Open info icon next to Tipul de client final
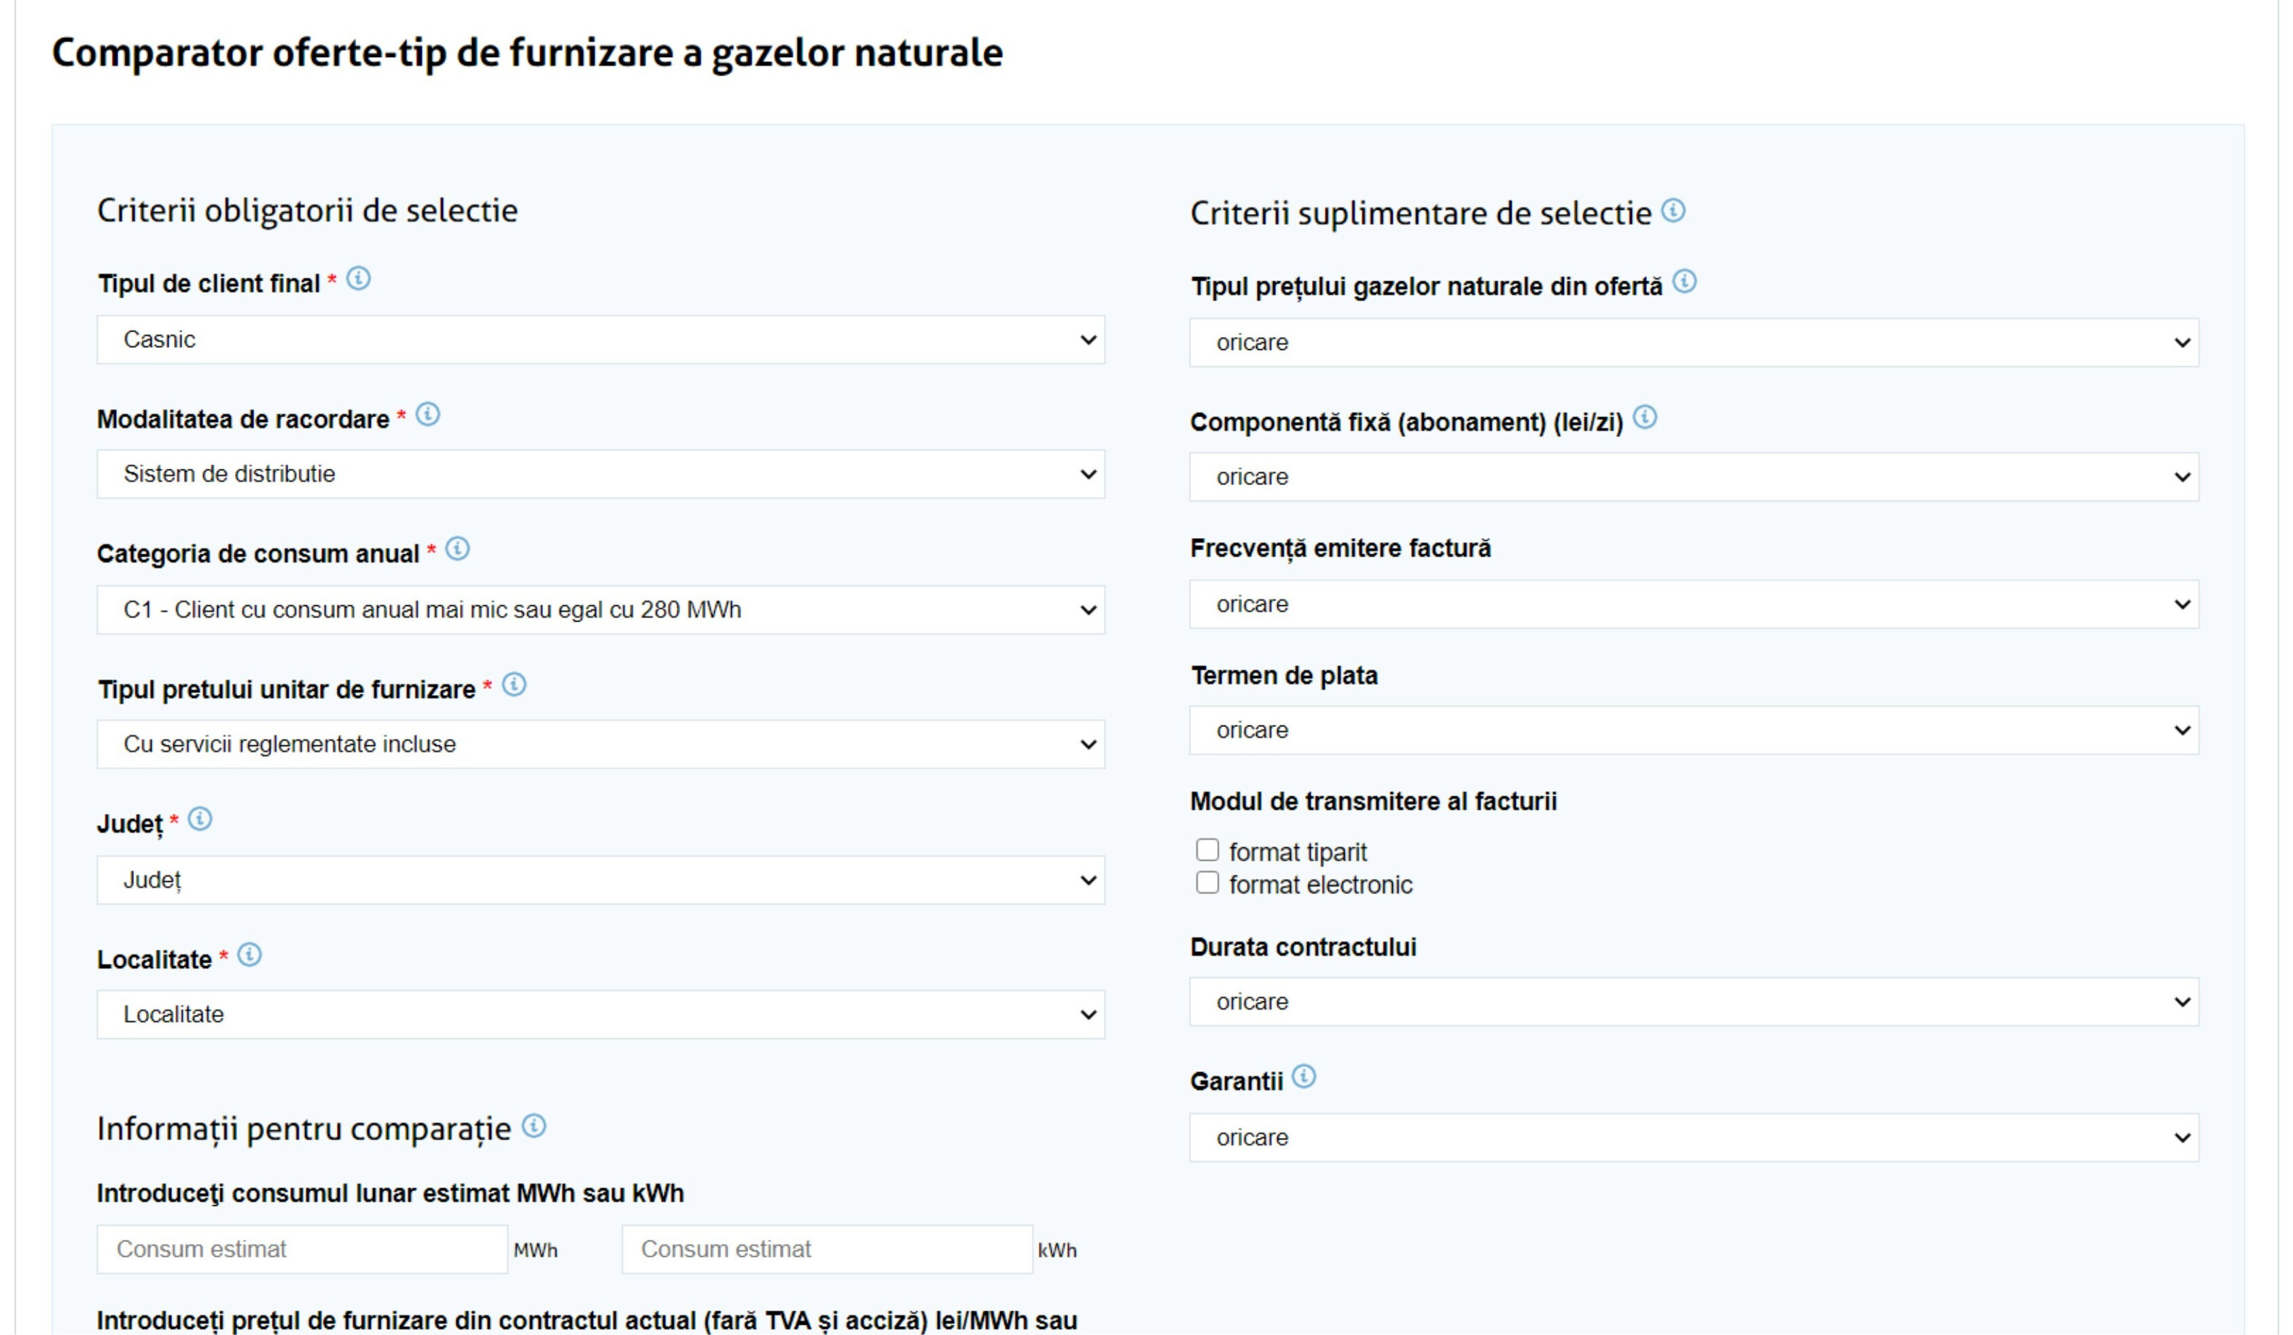Screen dimensions: 2293x1335 359,279
